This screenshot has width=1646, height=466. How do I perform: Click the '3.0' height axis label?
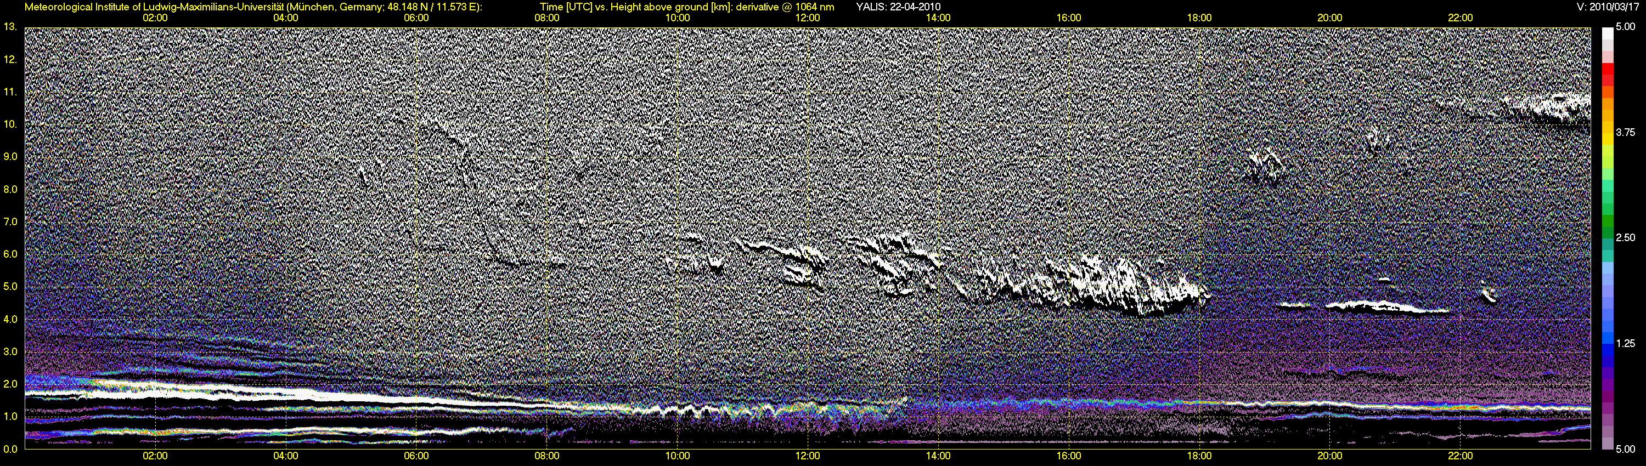point(10,352)
